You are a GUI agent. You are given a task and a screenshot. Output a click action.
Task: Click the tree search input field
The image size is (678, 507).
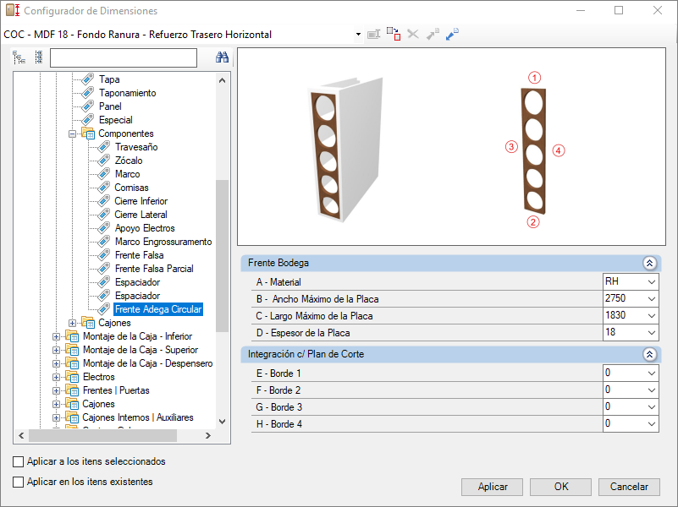point(124,57)
